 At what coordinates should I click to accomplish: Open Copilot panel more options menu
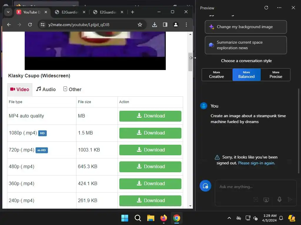tap(279, 8)
